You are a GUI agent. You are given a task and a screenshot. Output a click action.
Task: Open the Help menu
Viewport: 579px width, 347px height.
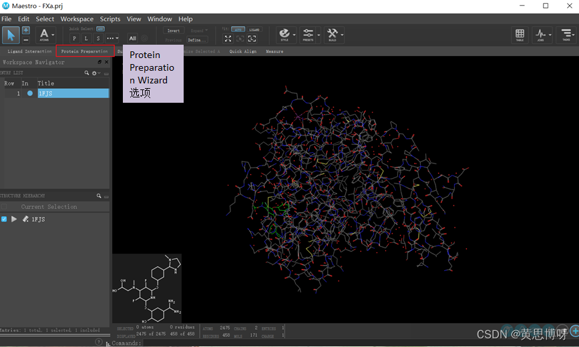(x=186, y=19)
